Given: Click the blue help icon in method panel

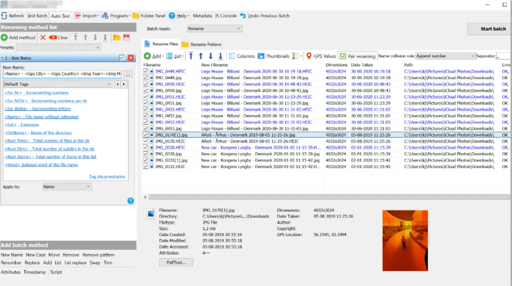Looking at the screenshot, I should pyautogui.click(x=131, y=201).
